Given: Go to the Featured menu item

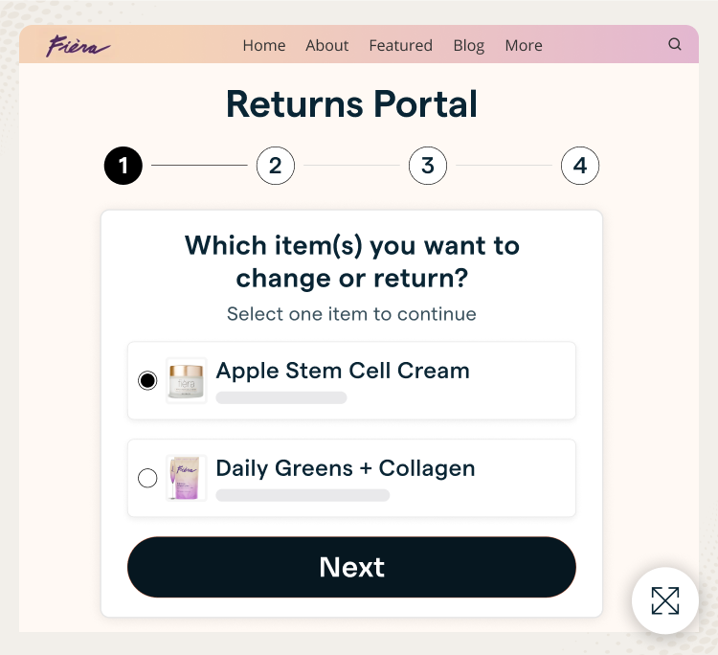Looking at the screenshot, I should pos(400,45).
